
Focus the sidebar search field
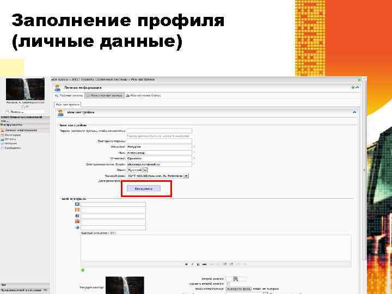click(25, 112)
